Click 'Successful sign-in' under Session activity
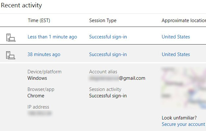Screen dimensions: 206x131 [x=108, y=96]
